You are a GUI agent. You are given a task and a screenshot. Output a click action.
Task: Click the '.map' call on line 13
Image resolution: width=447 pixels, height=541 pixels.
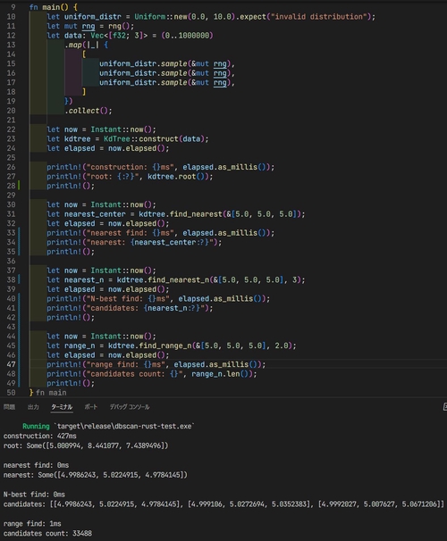coord(73,45)
